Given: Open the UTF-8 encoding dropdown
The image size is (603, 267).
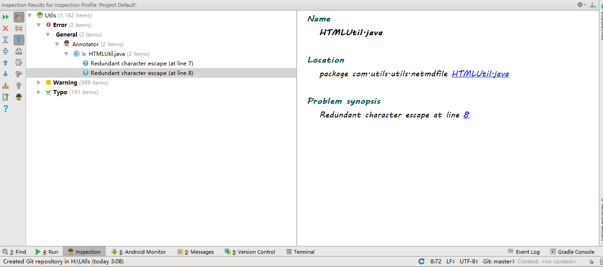Looking at the screenshot, I should pos(469,262).
